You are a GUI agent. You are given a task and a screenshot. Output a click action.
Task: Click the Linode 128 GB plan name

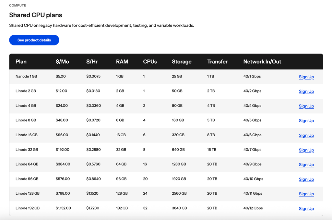(28, 193)
